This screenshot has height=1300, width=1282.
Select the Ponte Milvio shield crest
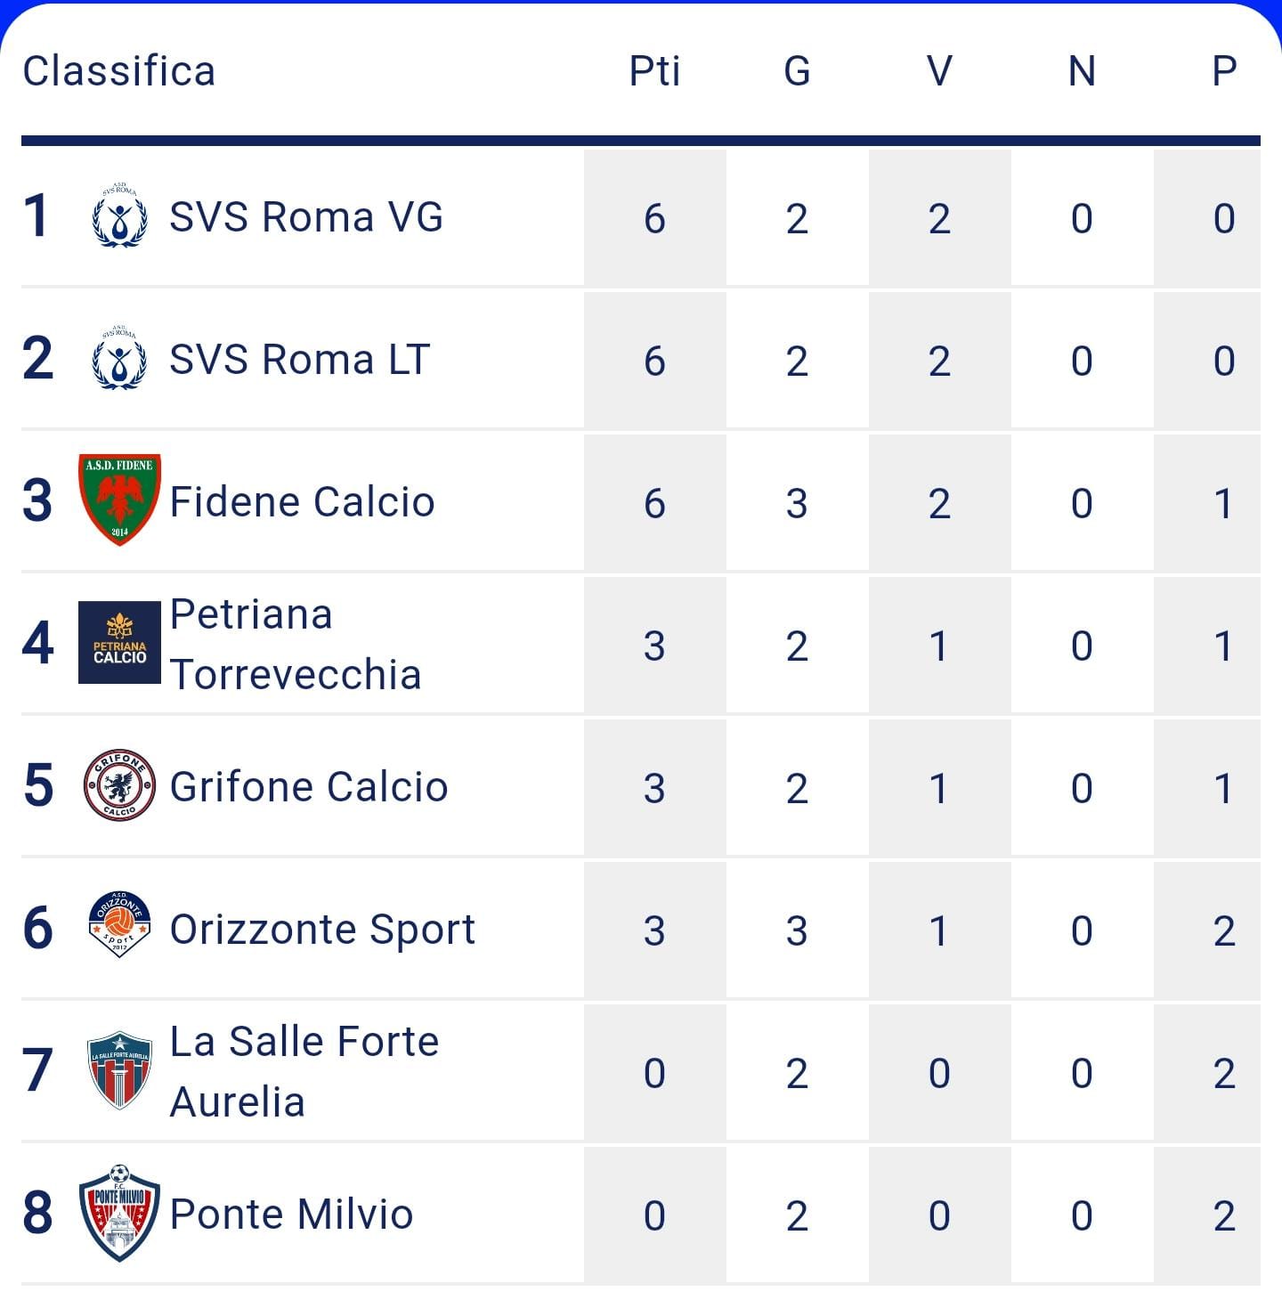119,1213
